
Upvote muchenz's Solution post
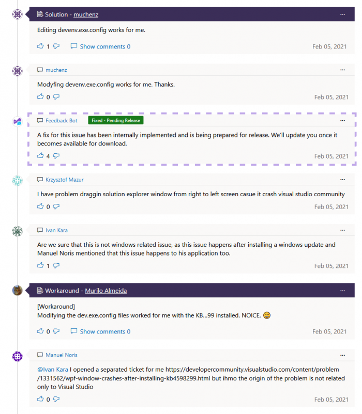(40, 46)
